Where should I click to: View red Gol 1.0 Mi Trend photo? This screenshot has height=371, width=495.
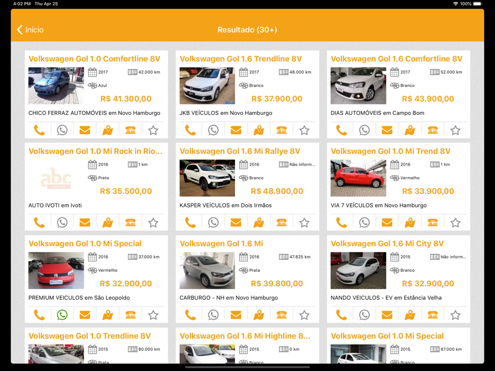point(358,178)
